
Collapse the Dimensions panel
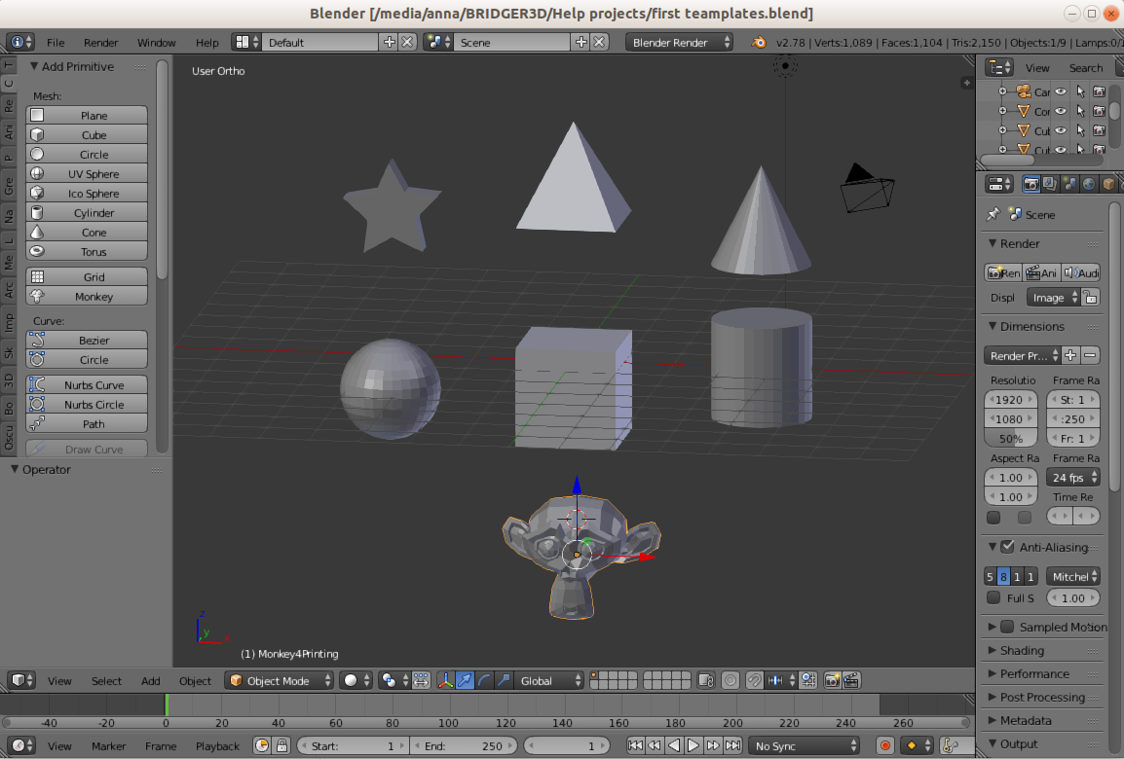point(1031,326)
